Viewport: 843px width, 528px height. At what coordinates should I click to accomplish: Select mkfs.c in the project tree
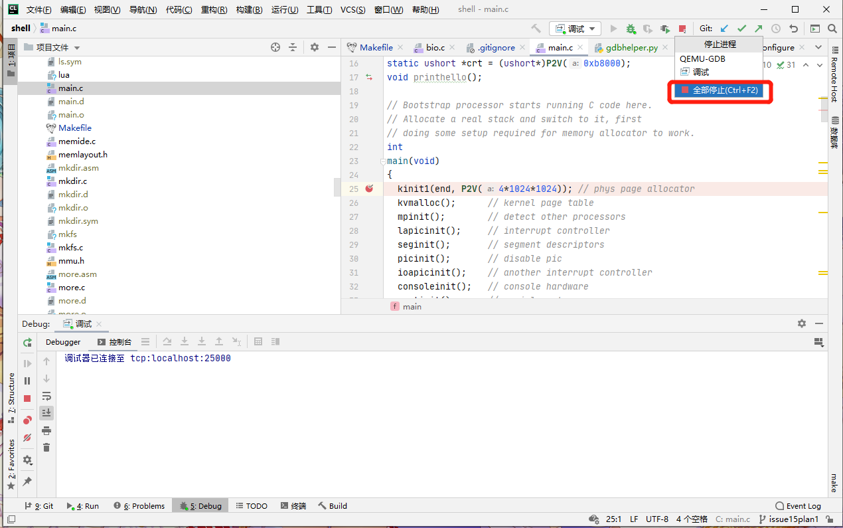[70, 248]
